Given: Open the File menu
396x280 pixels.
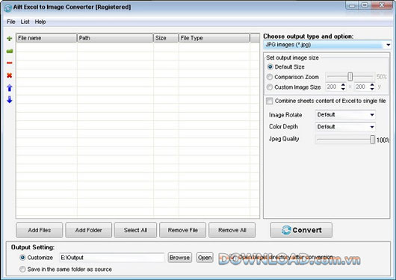Looking at the screenshot, I should click(x=11, y=22).
